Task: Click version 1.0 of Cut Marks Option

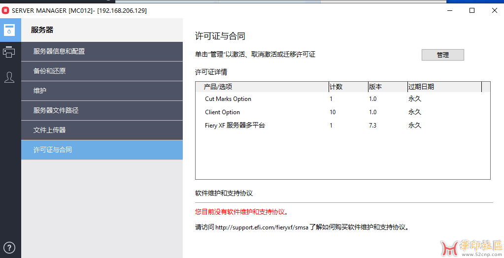Action: 372,99
